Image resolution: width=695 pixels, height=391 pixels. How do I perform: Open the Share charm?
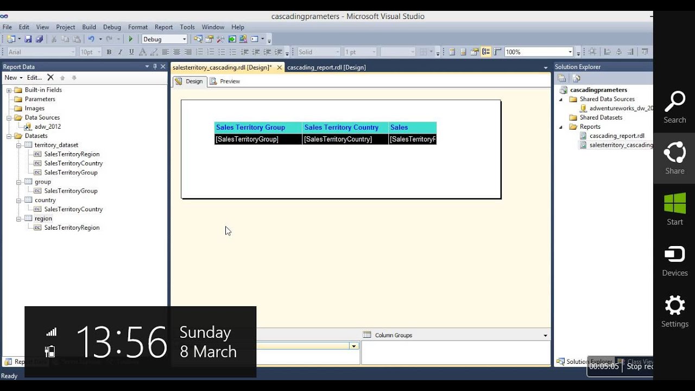click(x=675, y=159)
